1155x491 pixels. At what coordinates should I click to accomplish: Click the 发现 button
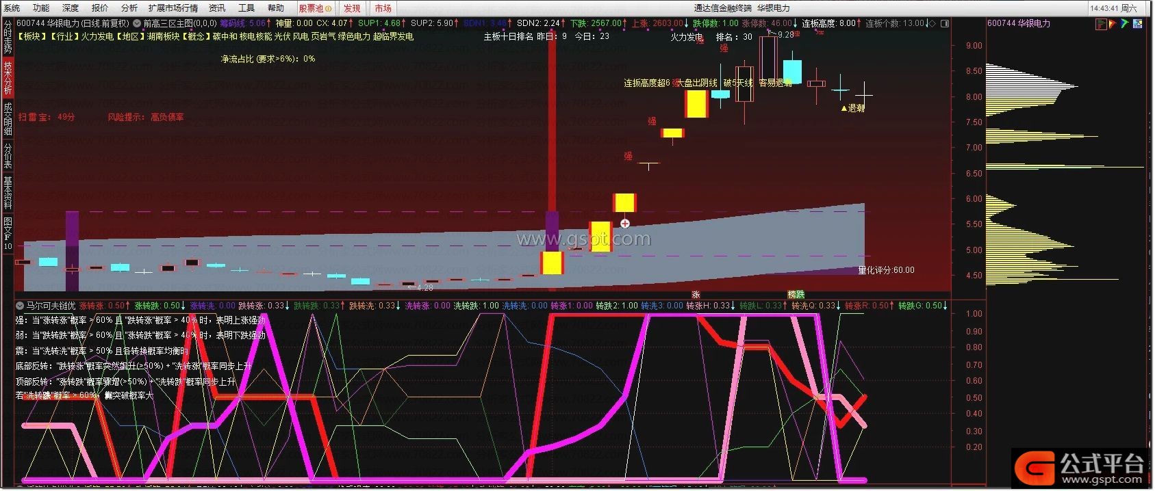(352, 8)
